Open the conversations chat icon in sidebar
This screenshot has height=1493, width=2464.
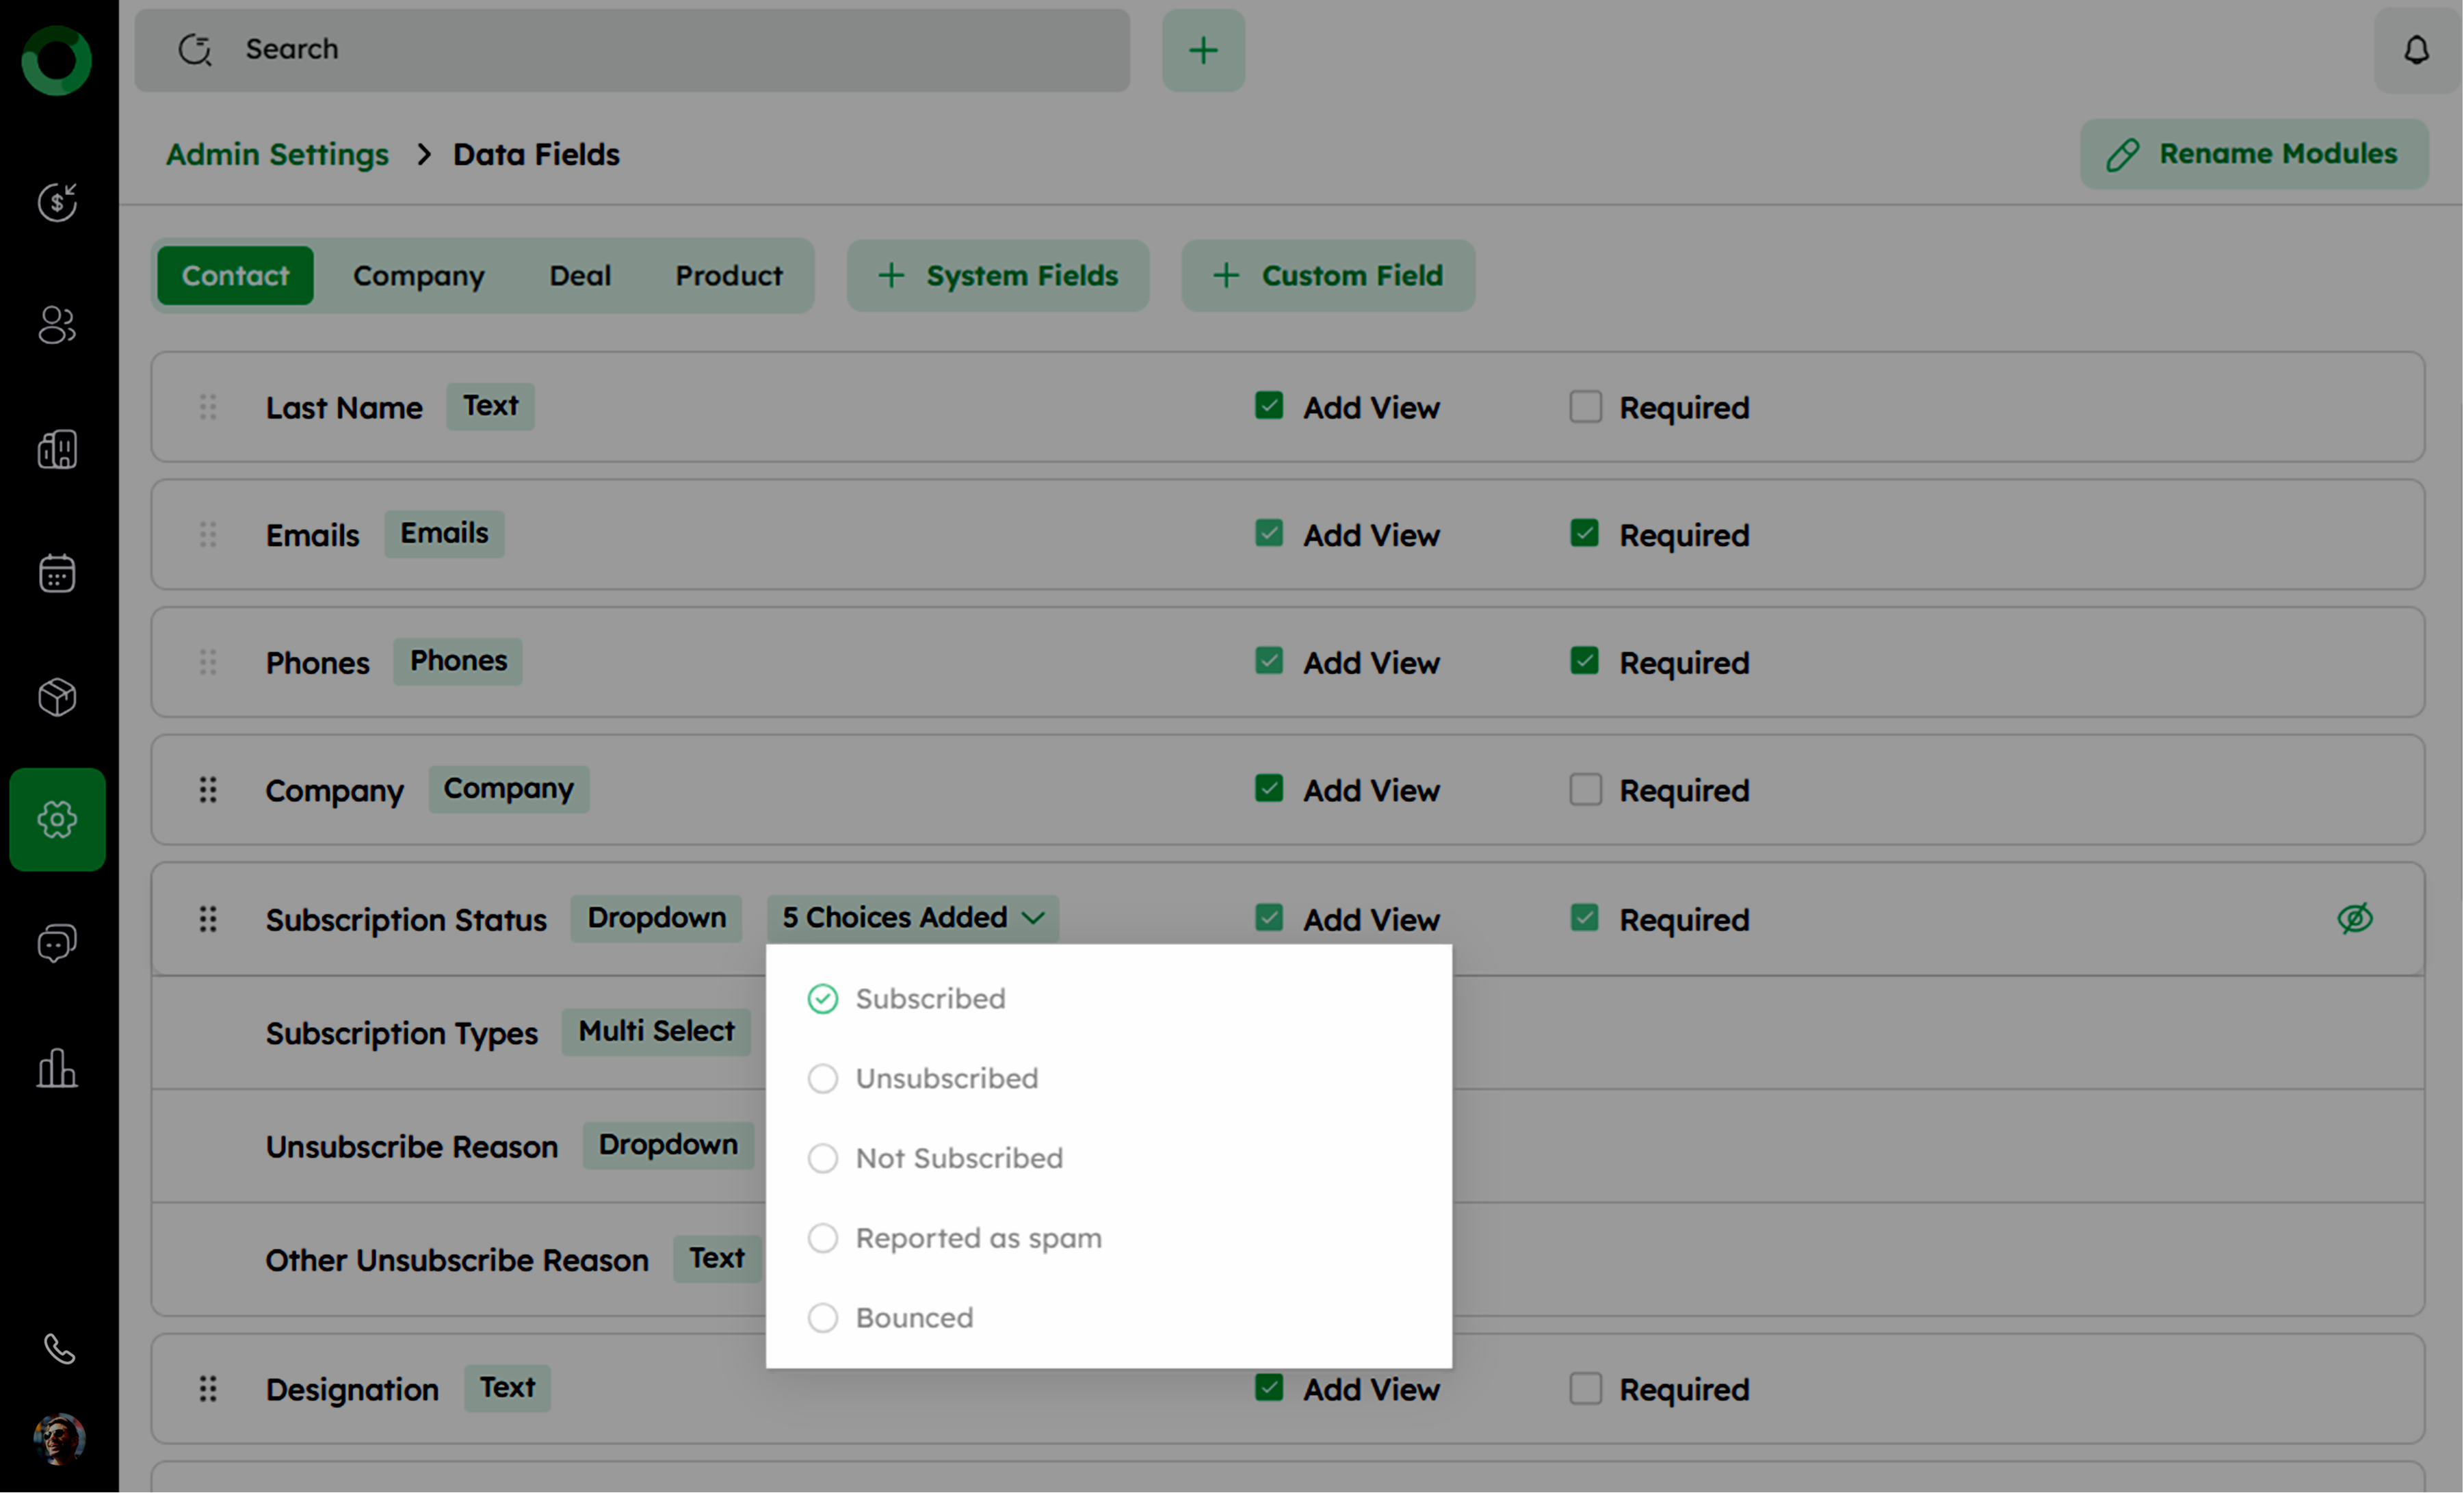[x=57, y=943]
